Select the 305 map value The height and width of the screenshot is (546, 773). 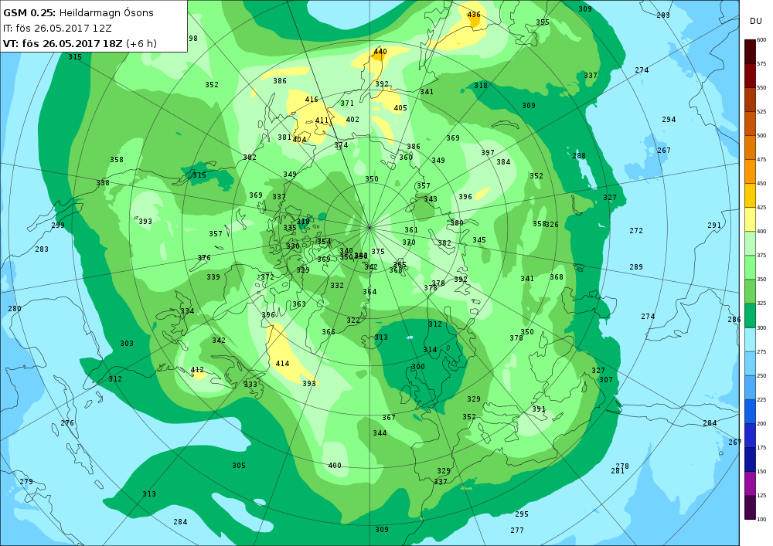pyautogui.click(x=239, y=466)
